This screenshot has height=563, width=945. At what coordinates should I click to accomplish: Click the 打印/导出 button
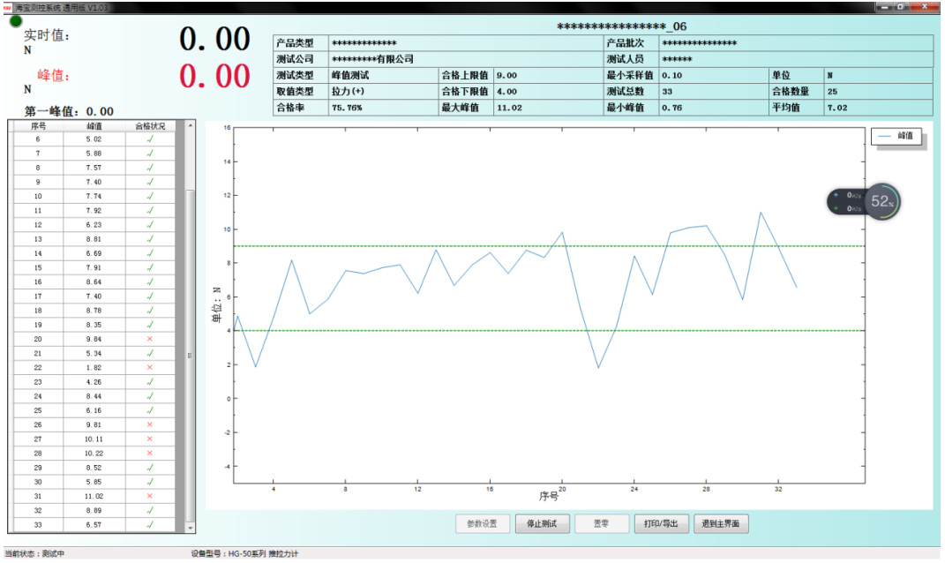click(661, 524)
